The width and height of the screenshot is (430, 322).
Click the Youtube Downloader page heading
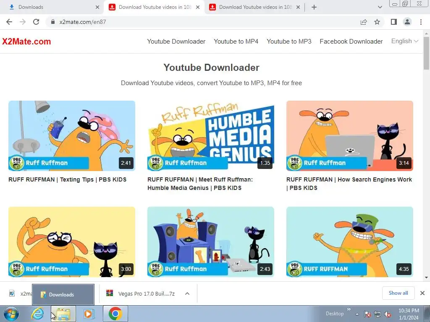211,68
